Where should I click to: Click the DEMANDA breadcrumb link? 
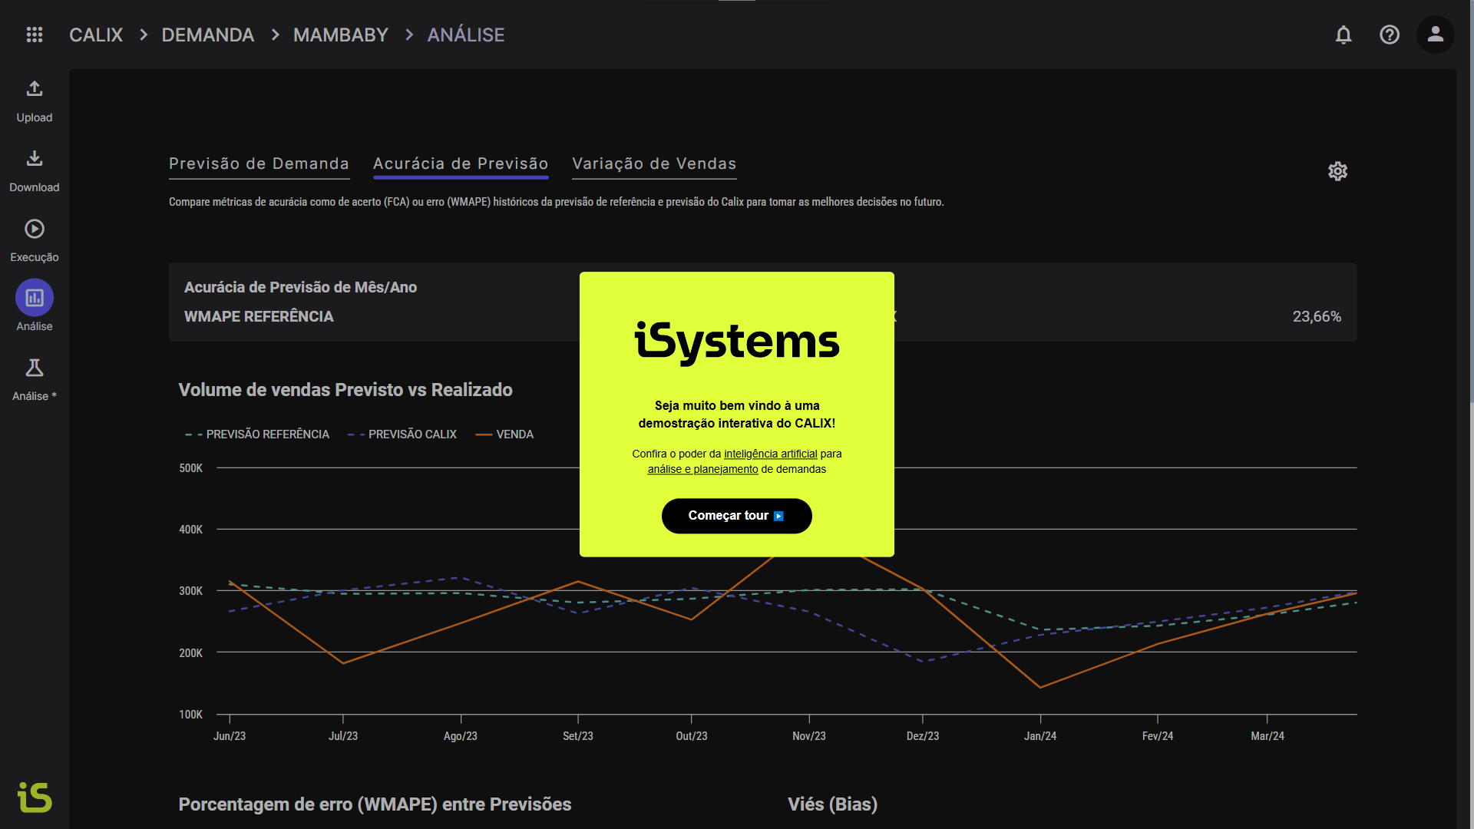[x=207, y=35]
